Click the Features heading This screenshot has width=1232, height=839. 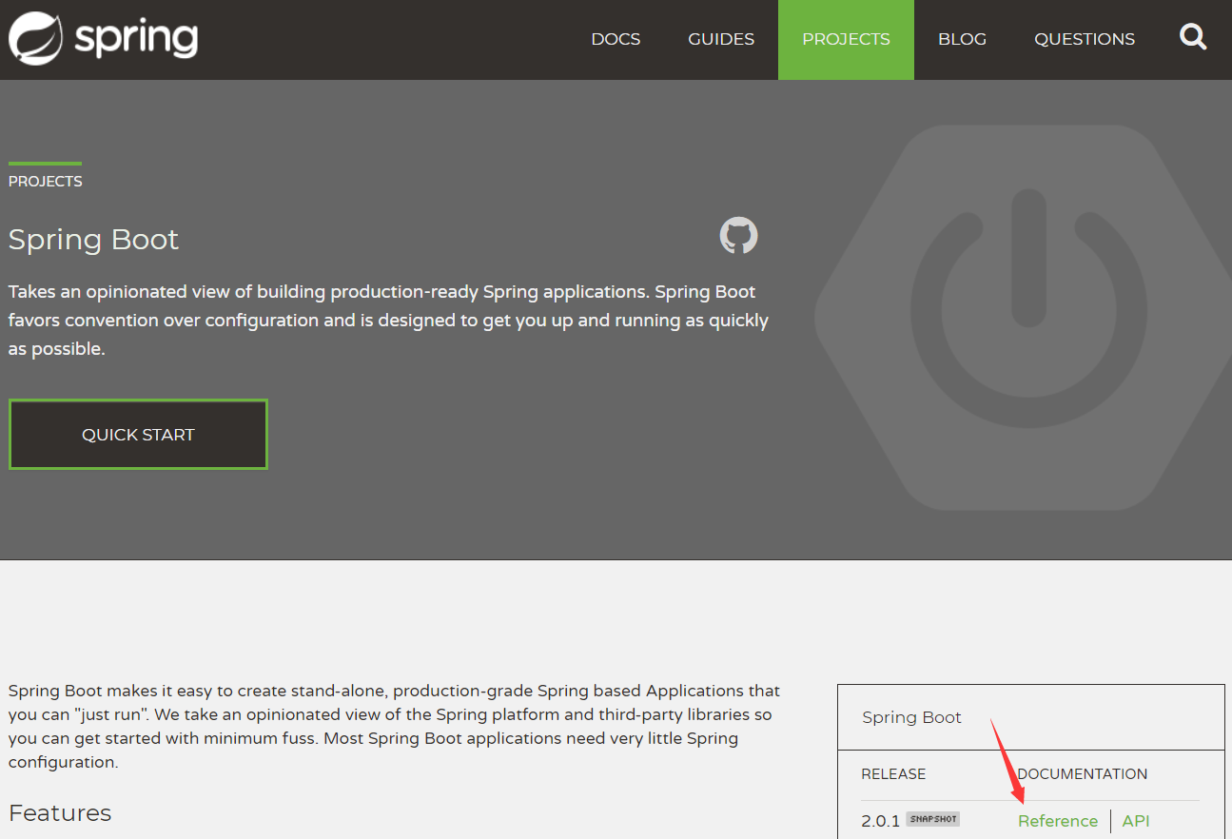pos(60,812)
